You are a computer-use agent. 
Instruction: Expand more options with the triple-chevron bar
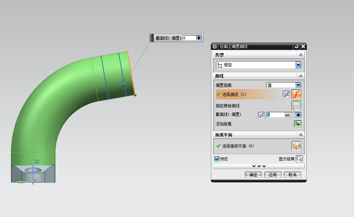[x=259, y=166]
